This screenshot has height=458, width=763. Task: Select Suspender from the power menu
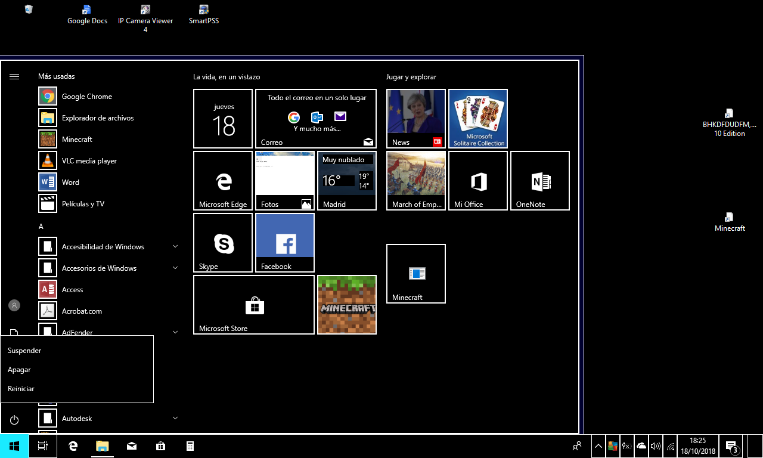(x=24, y=351)
